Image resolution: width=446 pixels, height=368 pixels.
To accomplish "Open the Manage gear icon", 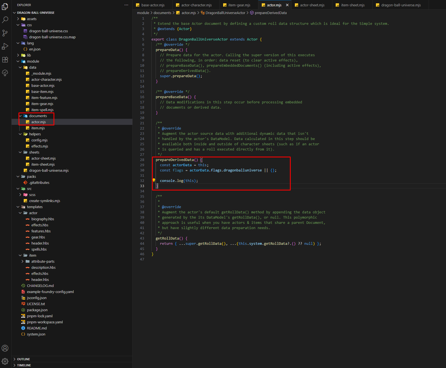I will [x=5, y=361].
